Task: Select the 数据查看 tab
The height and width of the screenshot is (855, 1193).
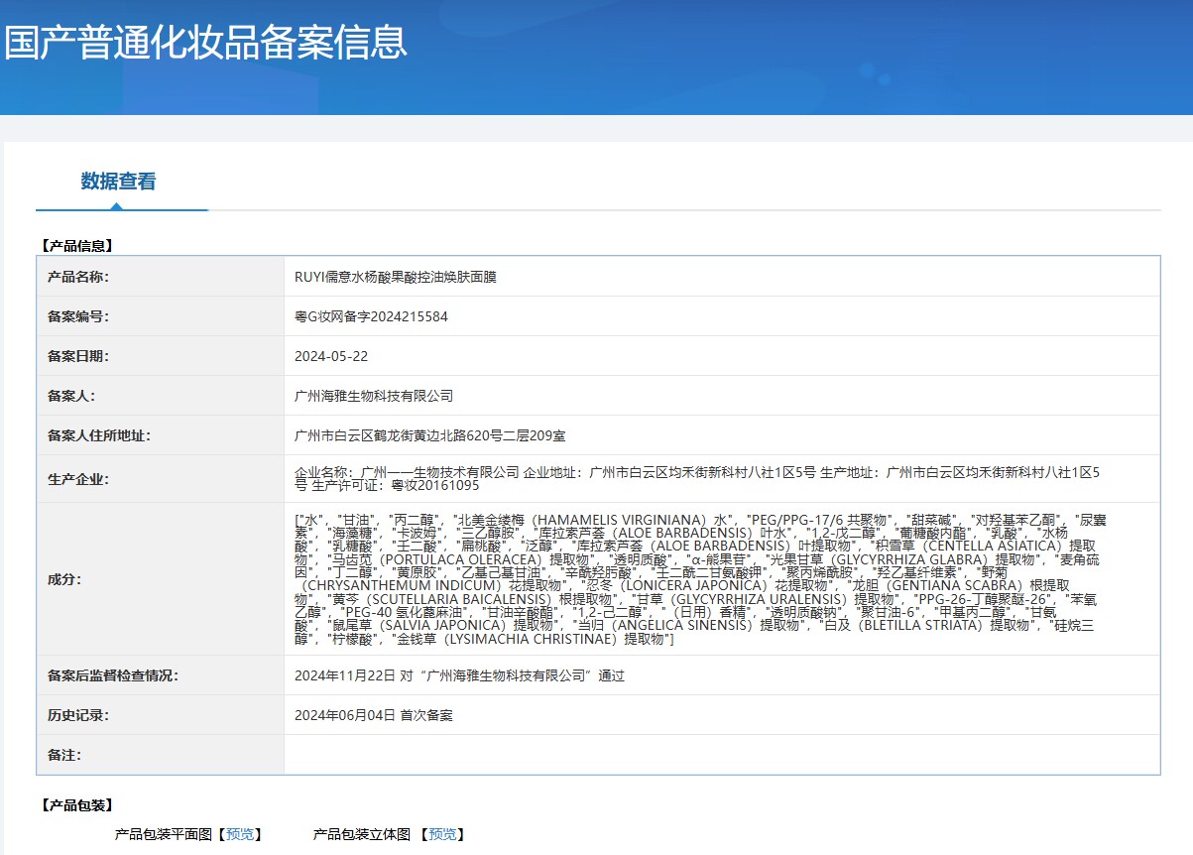Action: tap(118, 182)
